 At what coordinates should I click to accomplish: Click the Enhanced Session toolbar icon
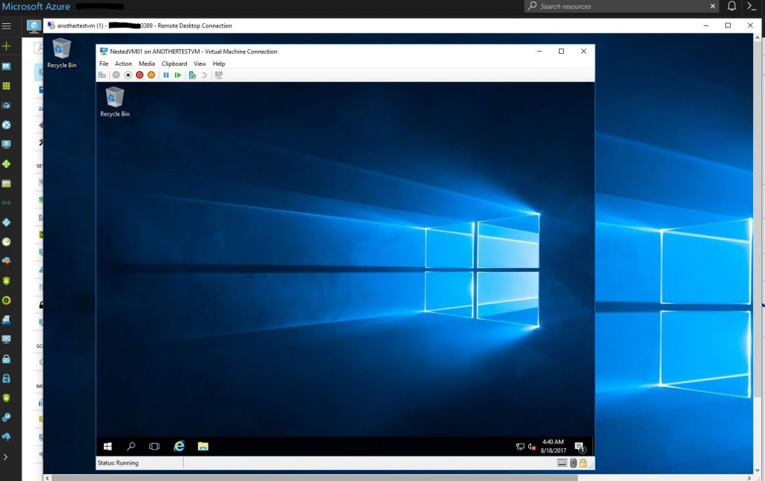click(219, 75)
